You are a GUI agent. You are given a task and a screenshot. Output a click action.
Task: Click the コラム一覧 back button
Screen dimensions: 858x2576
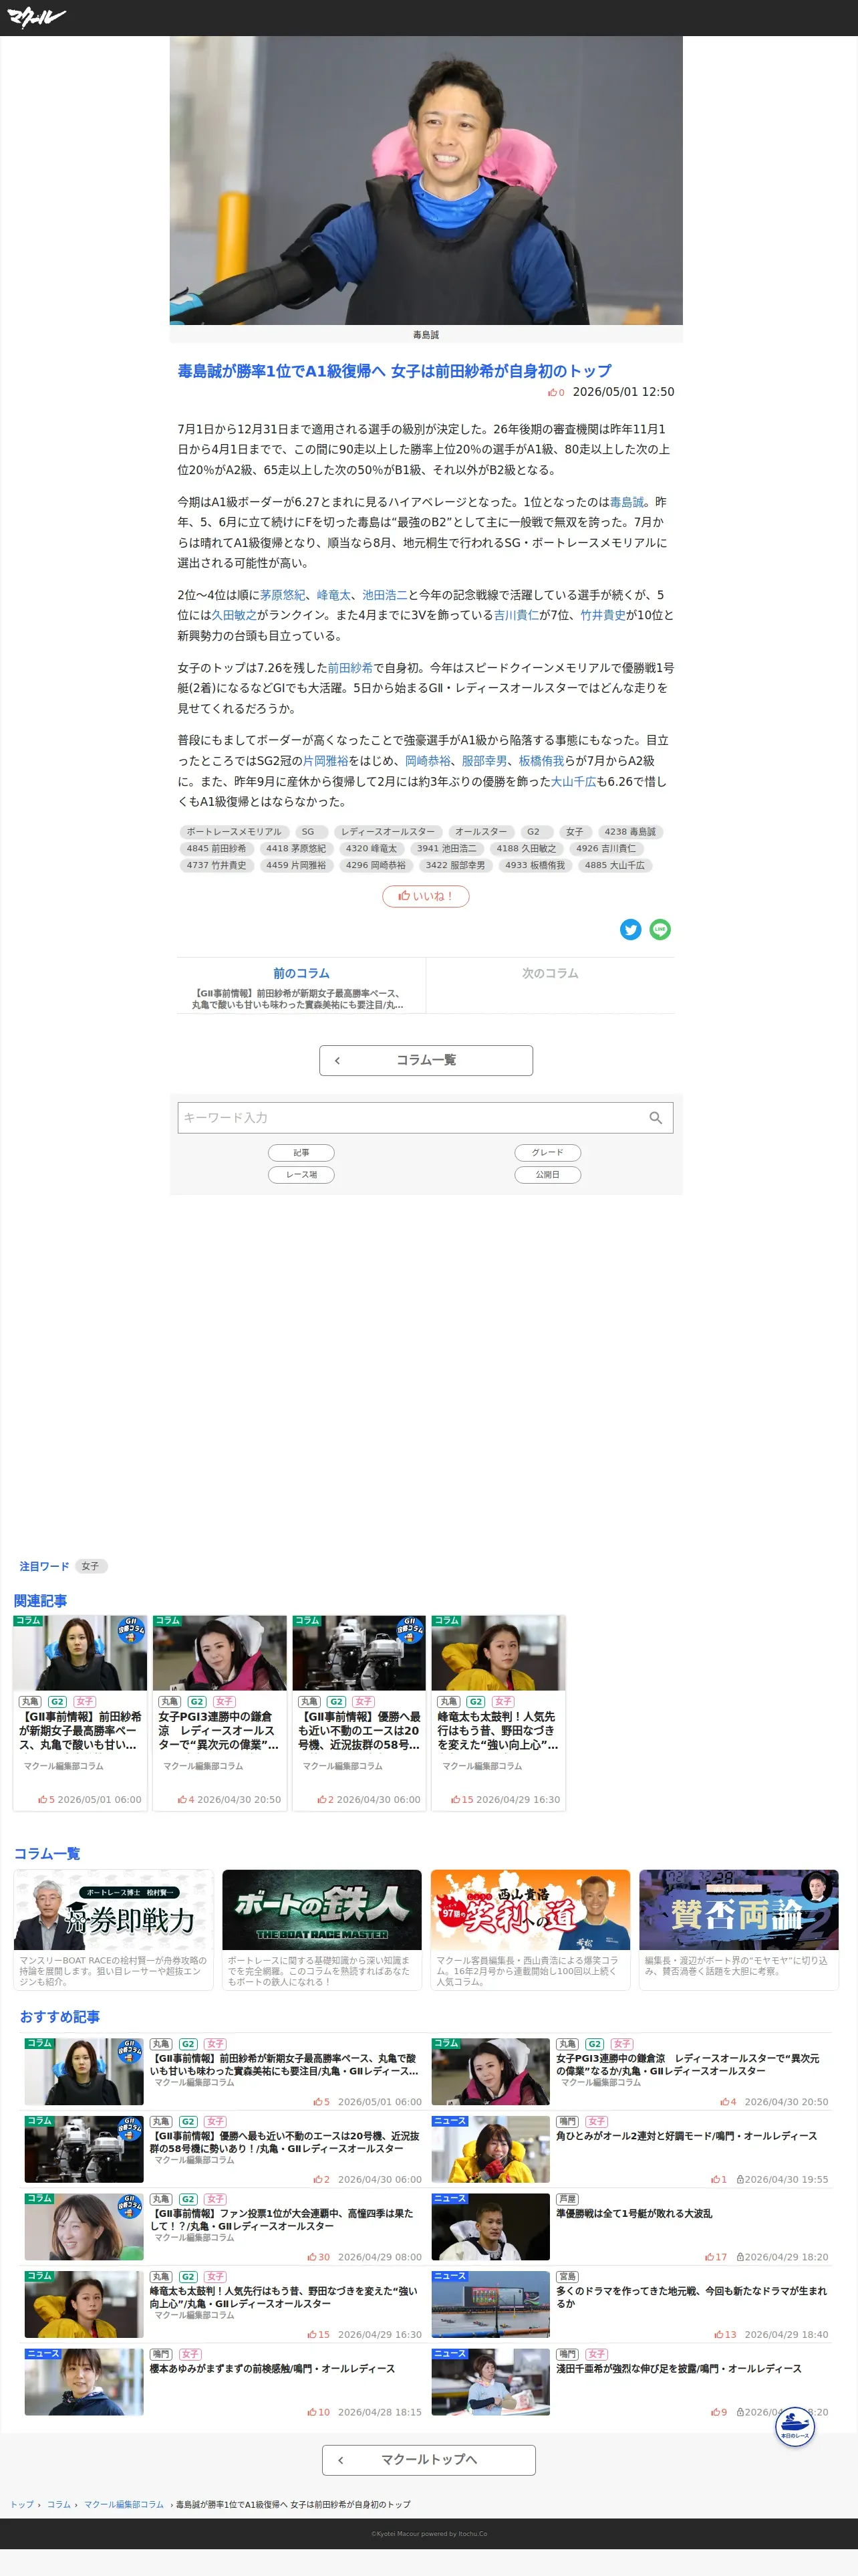pos(426,1060)
